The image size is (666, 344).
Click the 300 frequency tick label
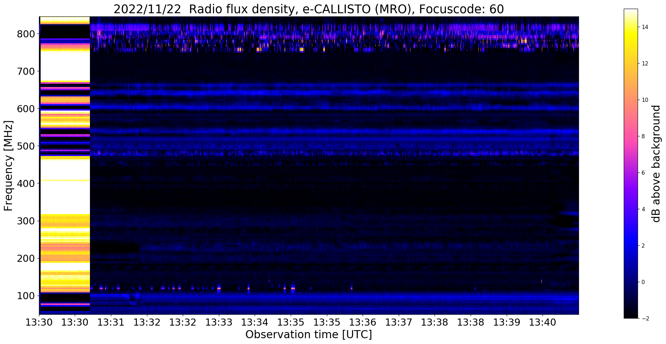[26, 221]
